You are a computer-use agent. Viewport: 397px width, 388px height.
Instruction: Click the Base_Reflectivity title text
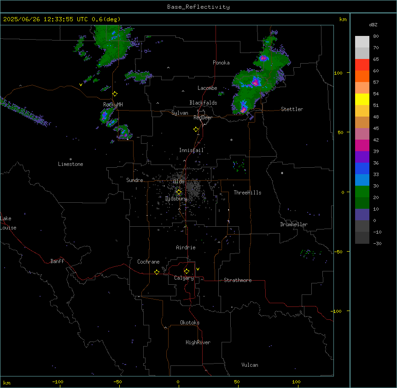(198, 7)
